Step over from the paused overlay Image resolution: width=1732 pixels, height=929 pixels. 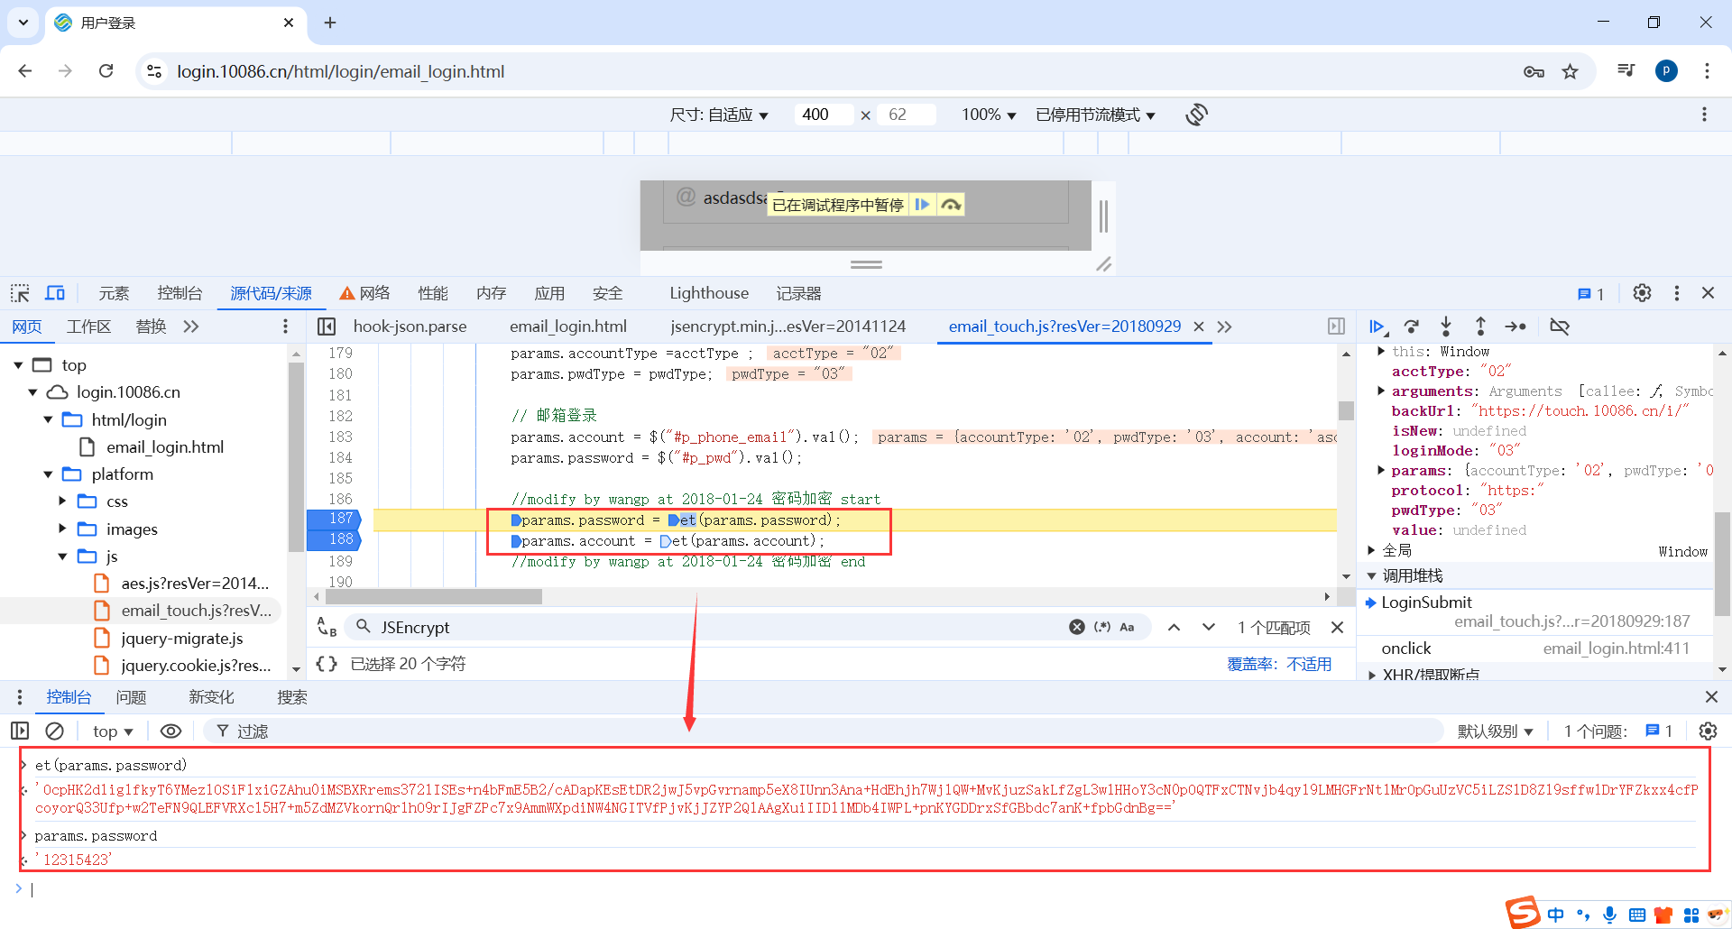point(951,205)
